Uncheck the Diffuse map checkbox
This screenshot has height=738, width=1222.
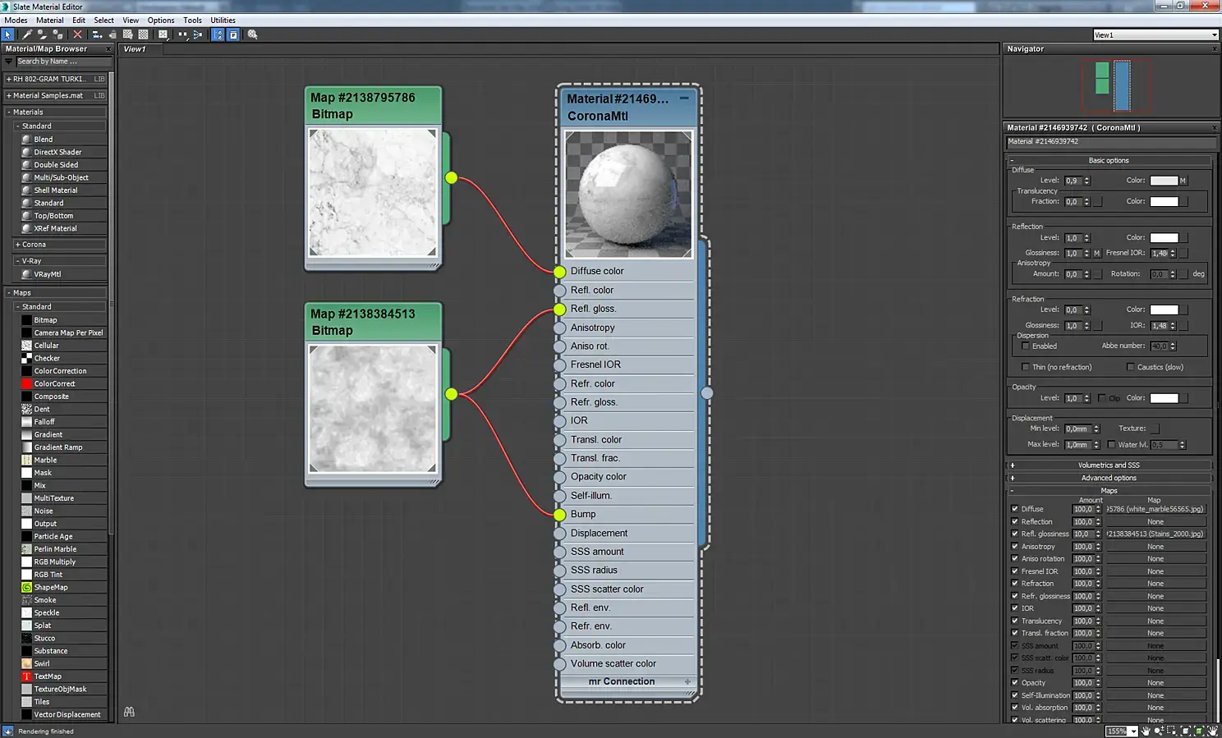click(1015, 509)
